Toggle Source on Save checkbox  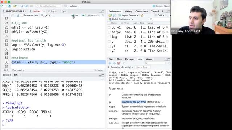click(x=22, y=15)
